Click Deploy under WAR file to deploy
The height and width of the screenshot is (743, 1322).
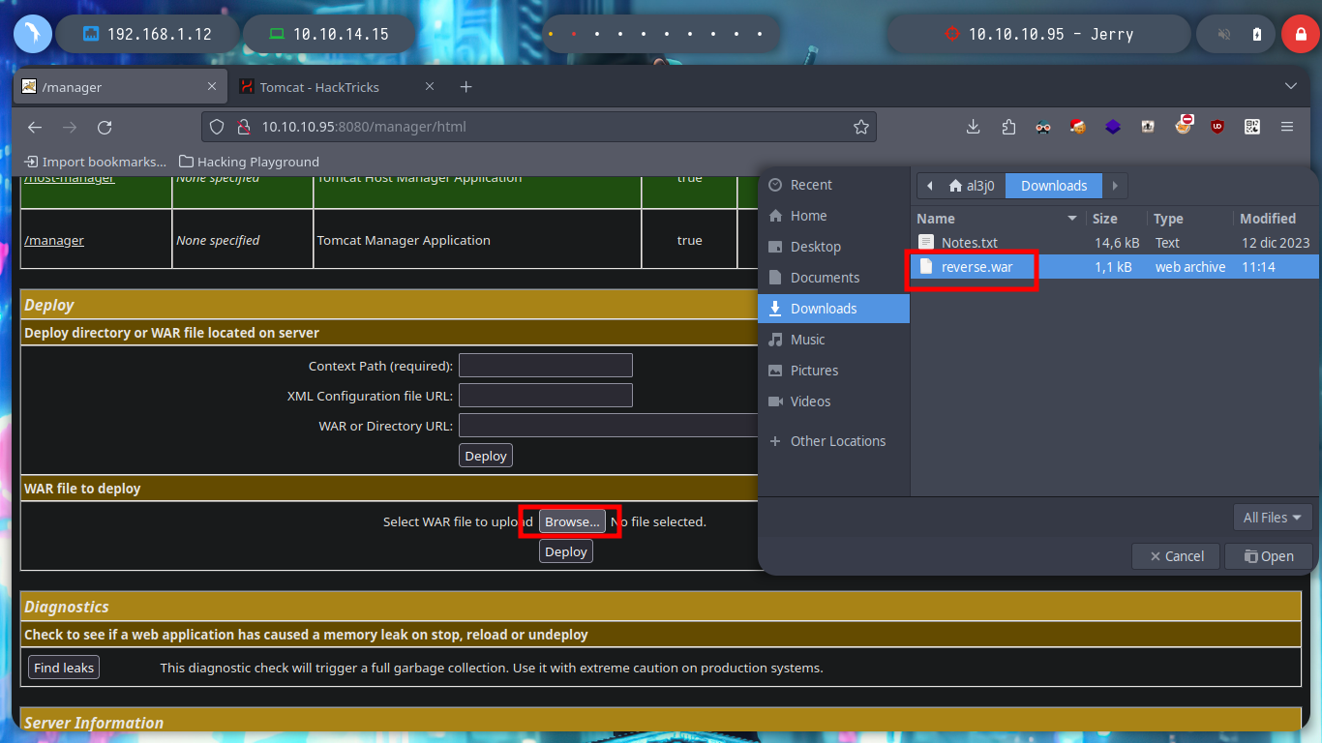[x=566, y=551]
